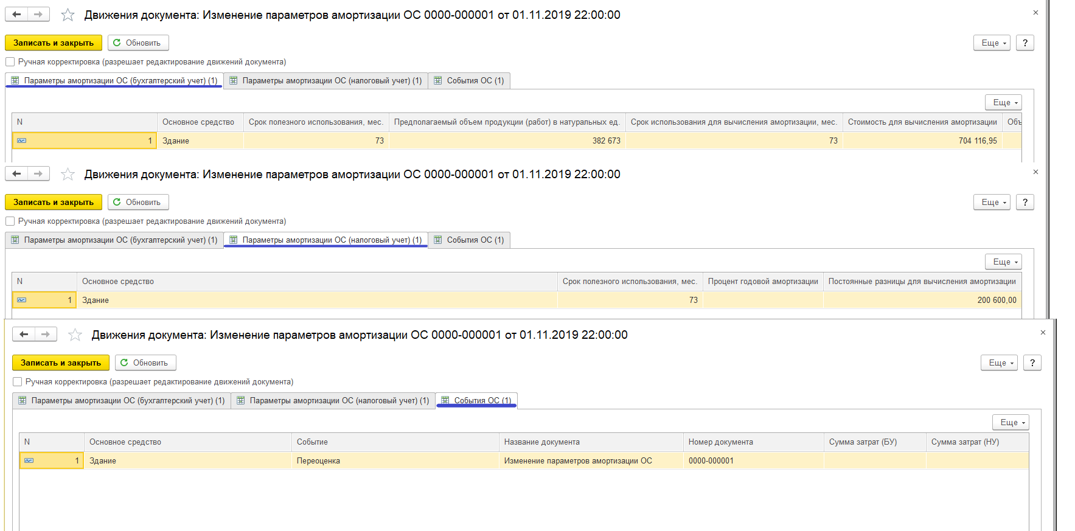Click Основное средство column header in top table
The image size is (1075, 531).
pyautogui.click(x=200, y=122)
